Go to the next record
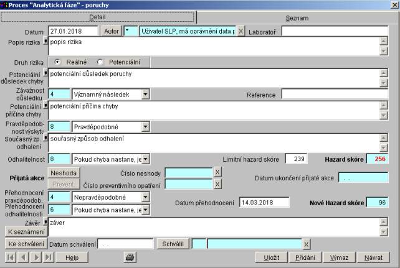This screenshot has height=268, width=400. [35, 257]
